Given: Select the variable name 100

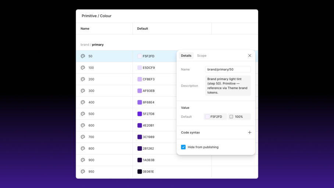Looking at the screenshot, I should point(91,68).
